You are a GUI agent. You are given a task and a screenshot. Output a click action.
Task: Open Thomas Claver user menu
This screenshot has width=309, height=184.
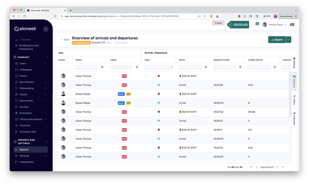pos(275,25)
